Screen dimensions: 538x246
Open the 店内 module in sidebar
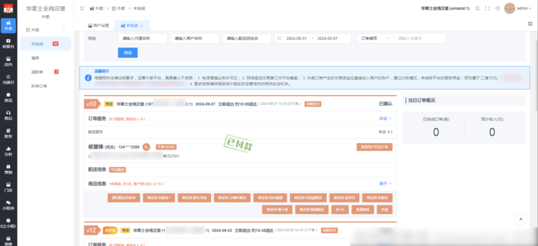8,61
